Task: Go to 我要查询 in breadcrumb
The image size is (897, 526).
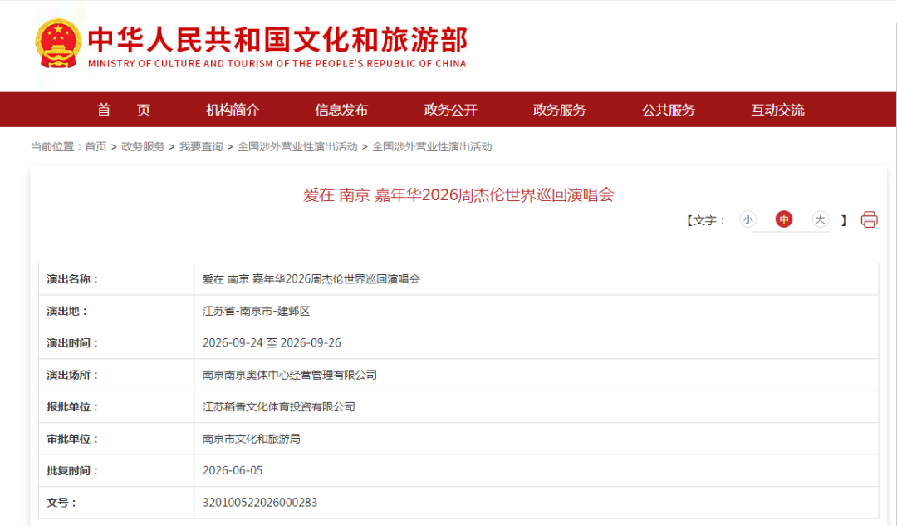Action: [x=201, y=147]
